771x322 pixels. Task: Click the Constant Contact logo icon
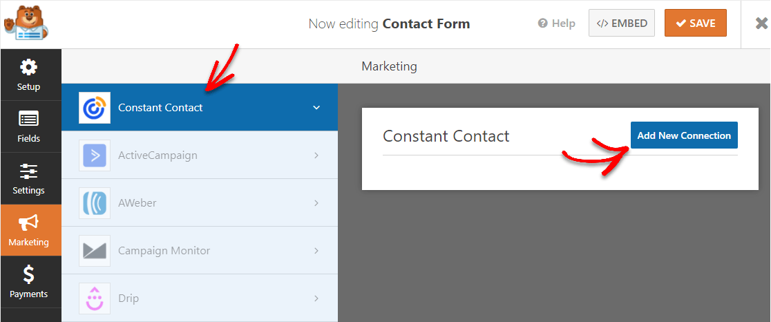coord(95,108)
